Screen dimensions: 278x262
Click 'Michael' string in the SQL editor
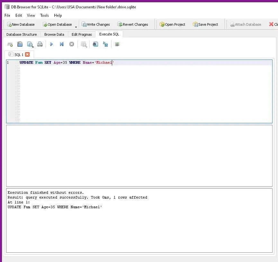click(x=104, y=62)
